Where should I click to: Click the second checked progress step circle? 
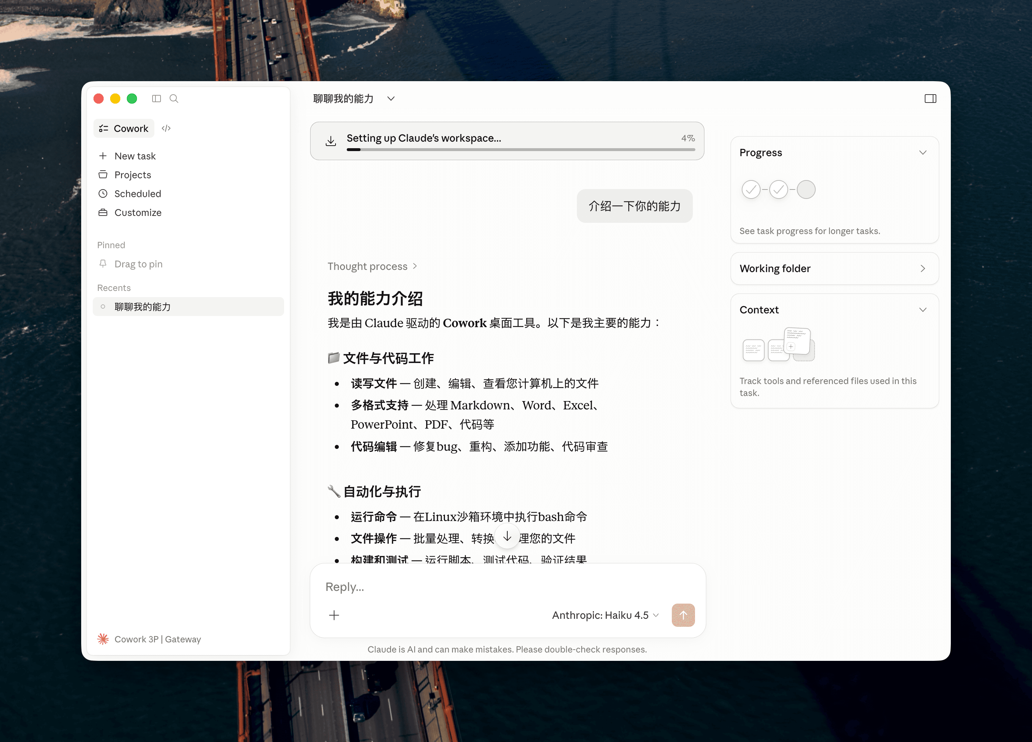tap(779, 189)
